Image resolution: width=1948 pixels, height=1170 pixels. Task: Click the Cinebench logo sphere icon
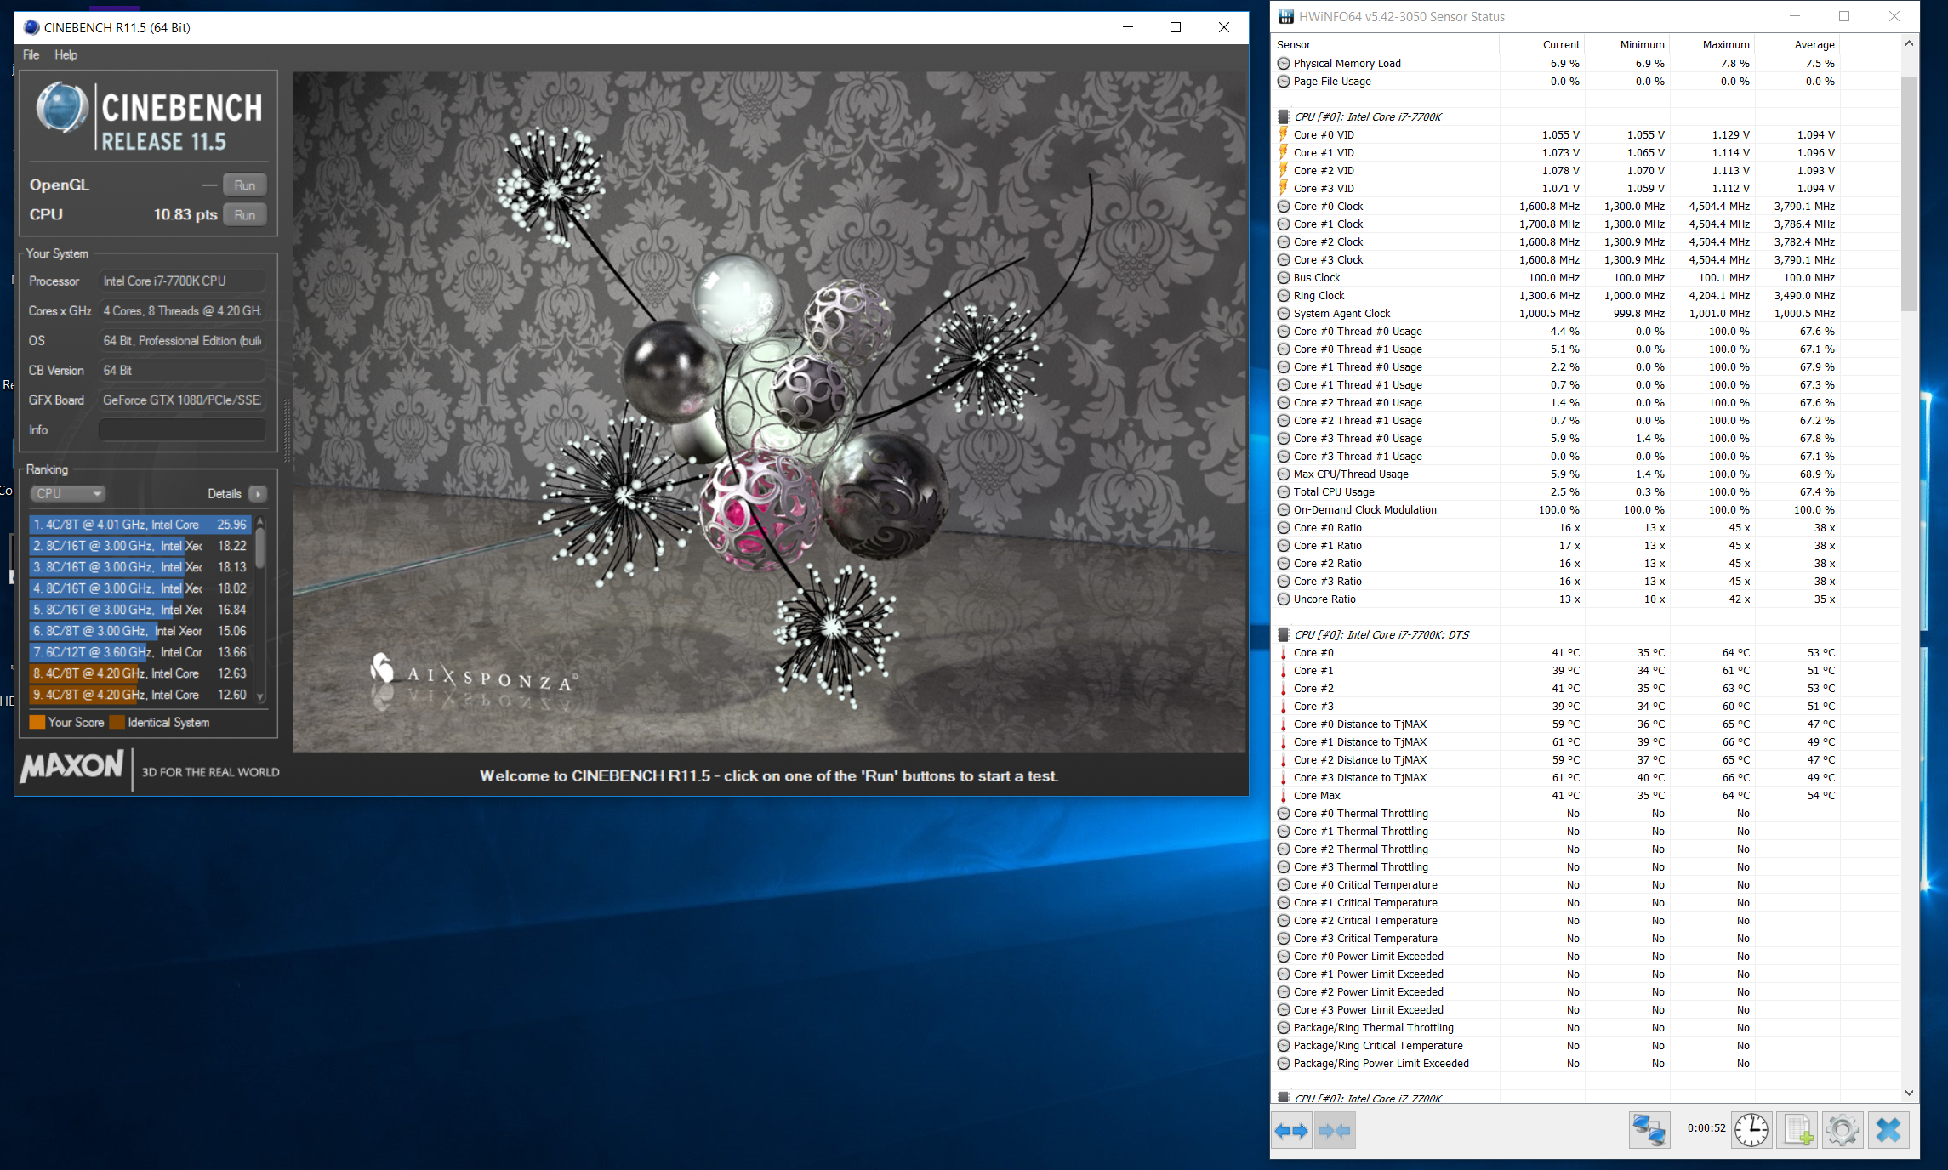[x=62, y=108]
